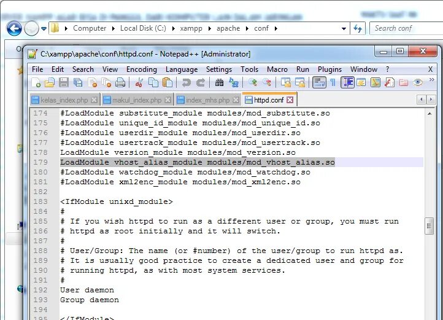Open the Language menu
This screenshot has width=443, height=320.
coord(182,69)
